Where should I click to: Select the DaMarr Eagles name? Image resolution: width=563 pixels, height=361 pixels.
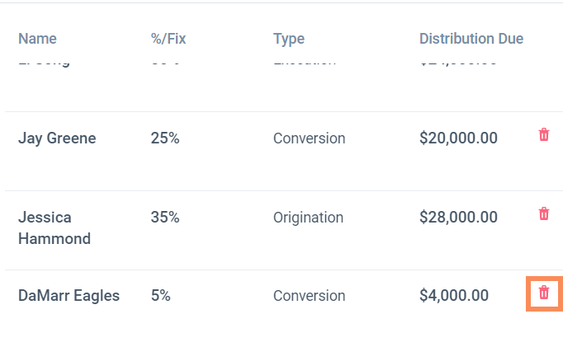pyautogui.click(x=69, y=296)
